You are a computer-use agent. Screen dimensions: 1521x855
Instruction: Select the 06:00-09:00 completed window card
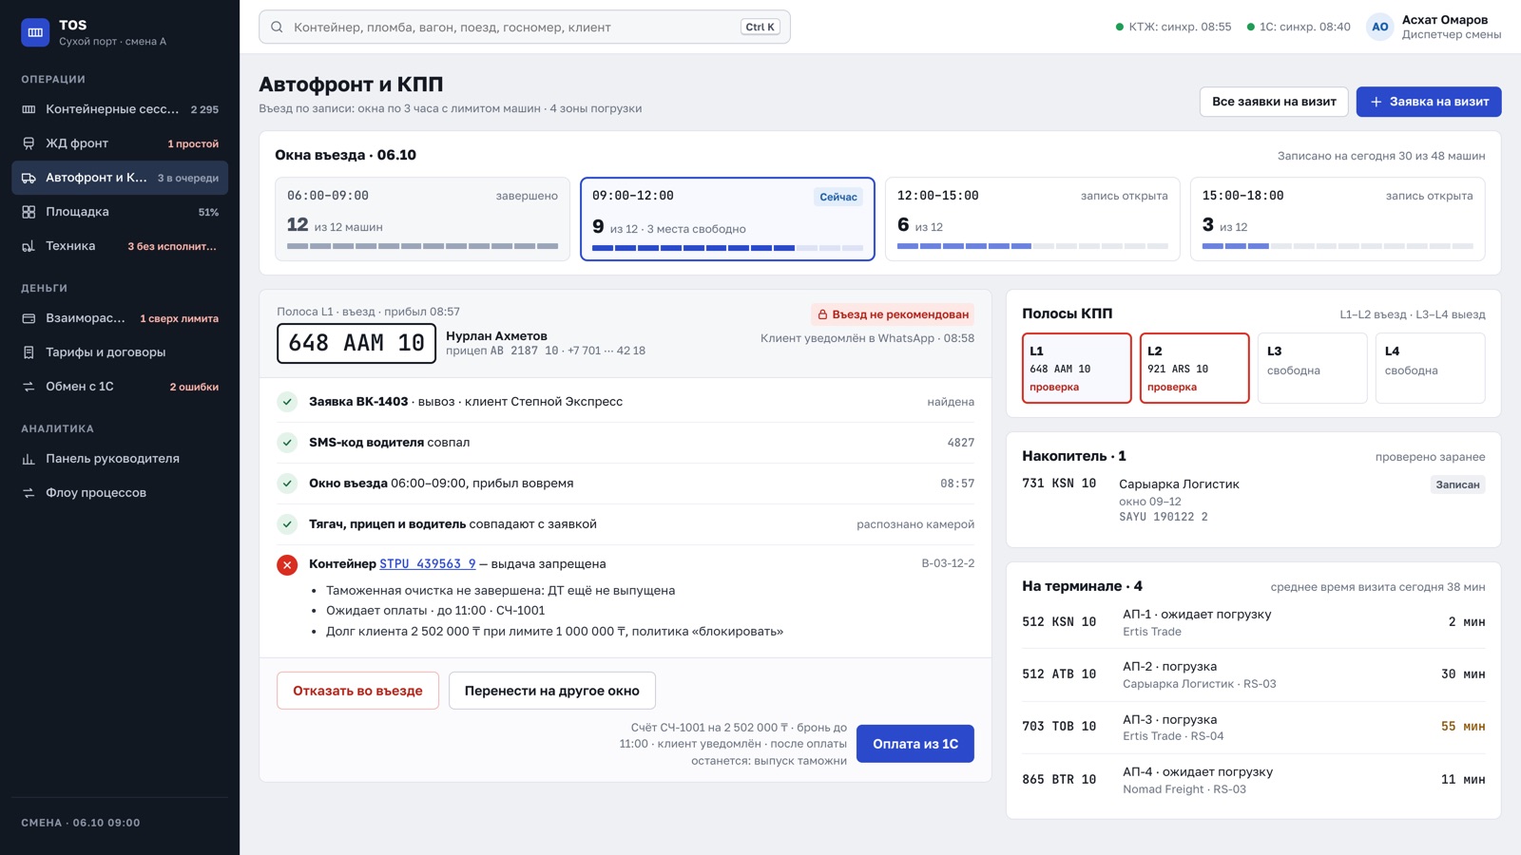click(x=422, y=218)
